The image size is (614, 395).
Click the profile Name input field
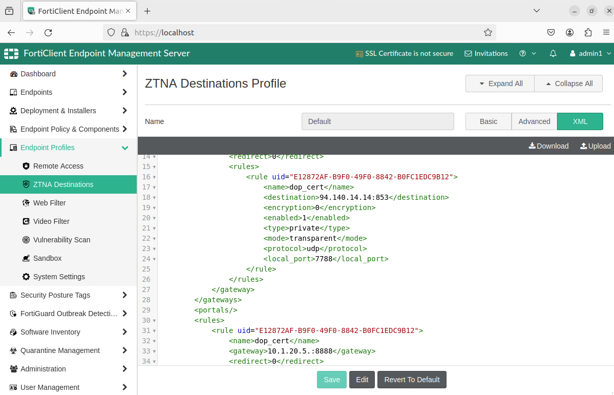coord(377,121)
